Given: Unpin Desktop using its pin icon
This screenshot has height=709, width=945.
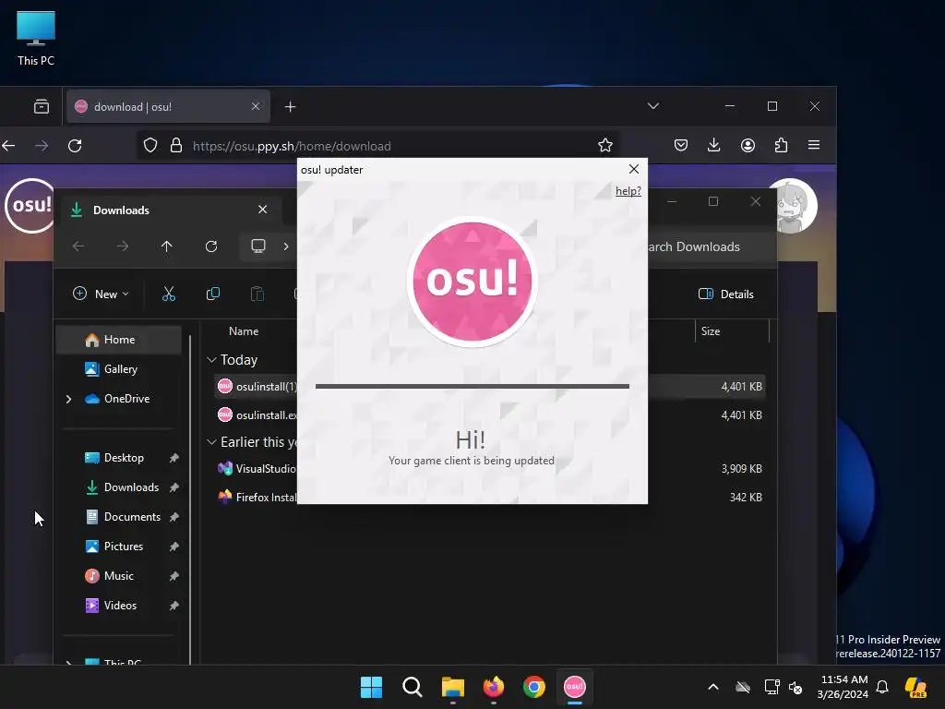Looking at the screenshot, I should [173, 458].
